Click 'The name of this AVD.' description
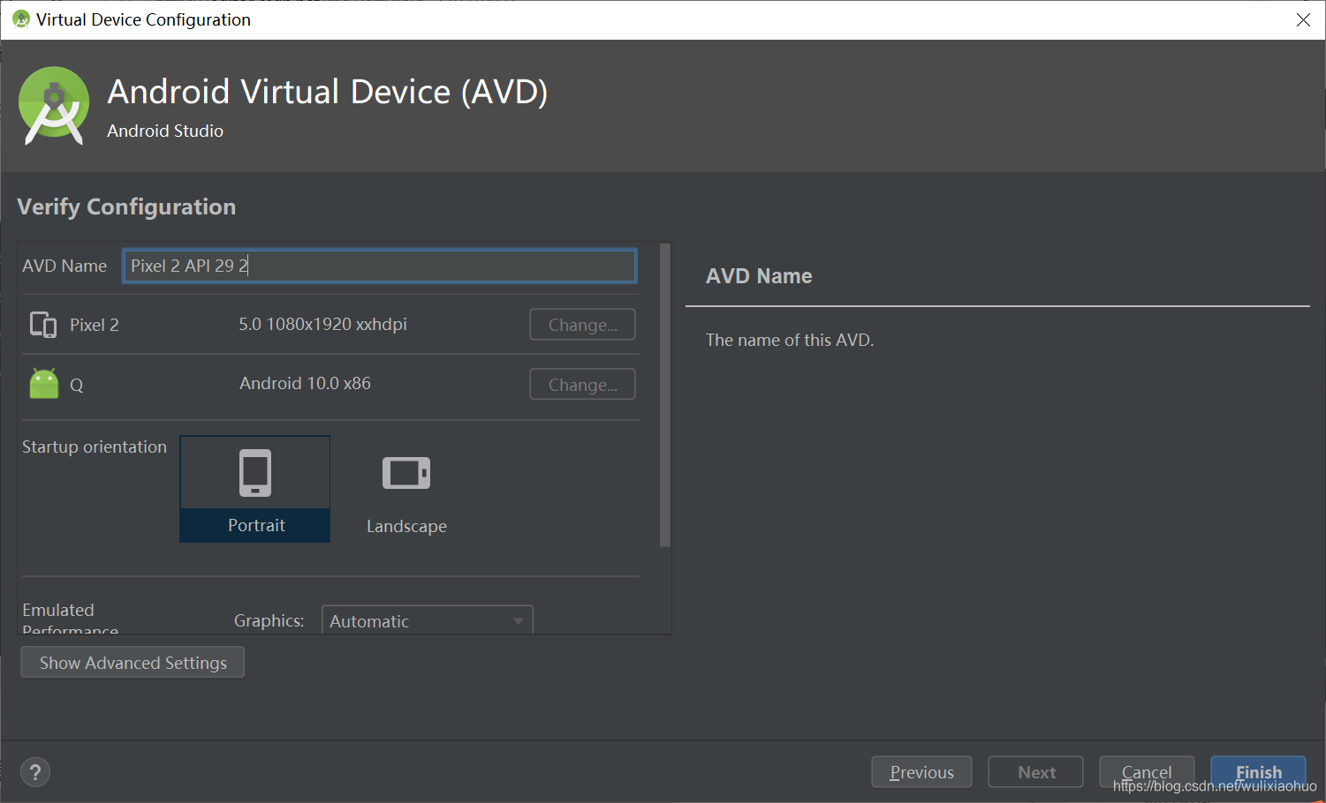 pyautogui.click(x=790, y=340)
